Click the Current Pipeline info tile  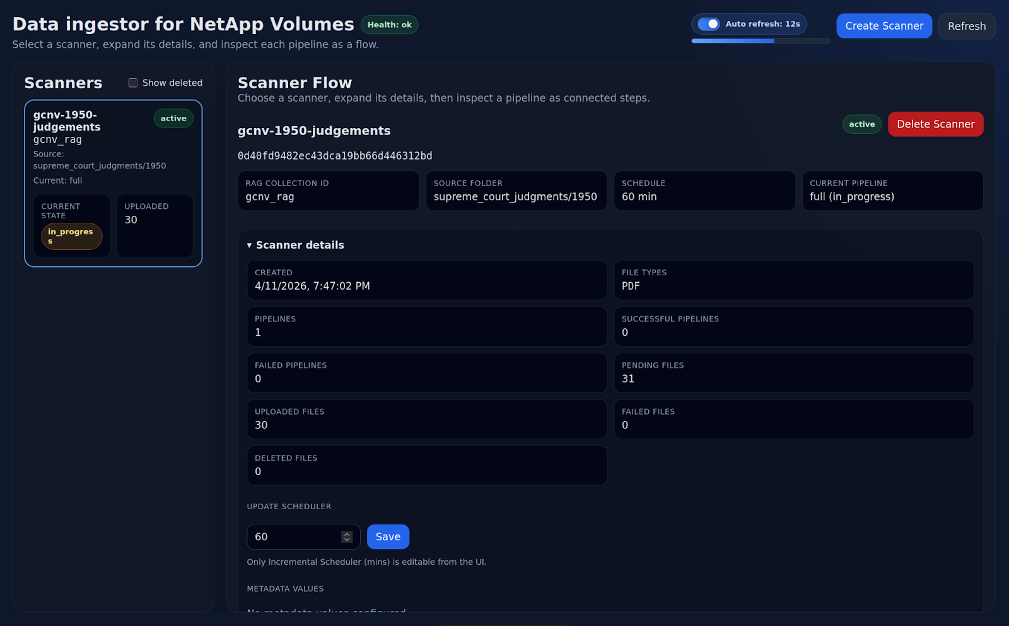coord(892,191)
